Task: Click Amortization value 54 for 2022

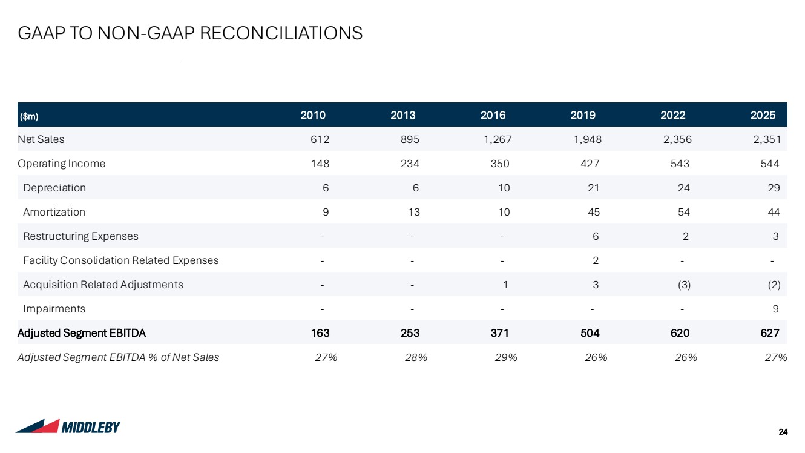Action: click(x=683, y=212)
